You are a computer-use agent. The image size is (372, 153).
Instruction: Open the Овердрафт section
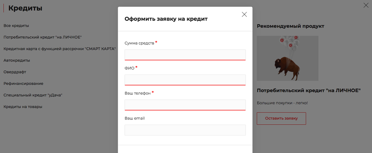point(15,72)
